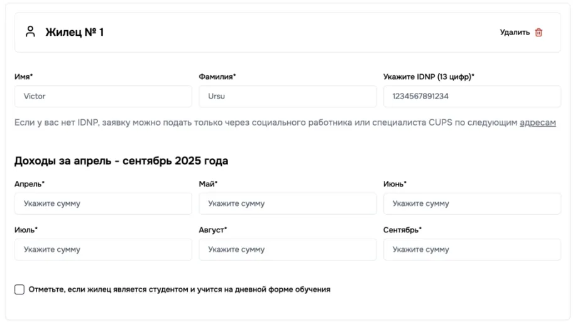This screenshot has width=575, height=334.
Task: Tick the full-time student checkbox
Action: (x=19, y=289)
